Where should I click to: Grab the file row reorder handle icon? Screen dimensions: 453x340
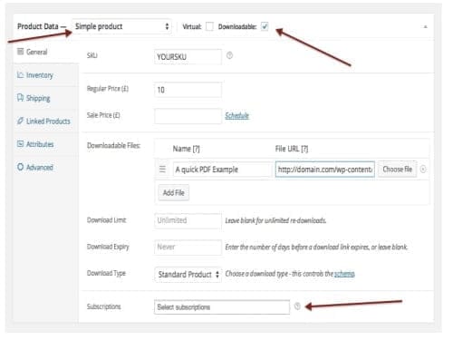pos(162,169)
